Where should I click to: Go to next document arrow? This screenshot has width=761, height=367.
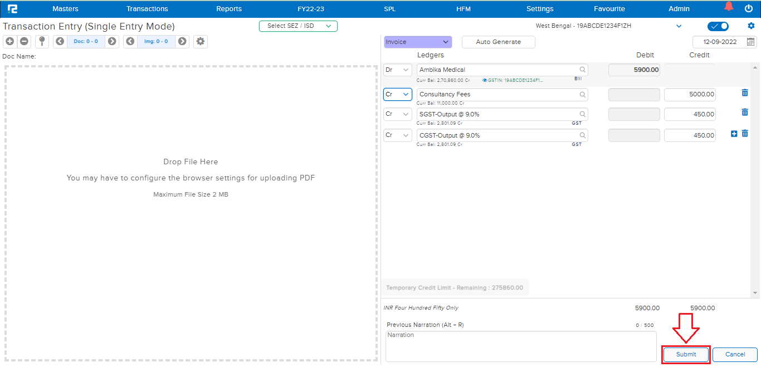point(112,42)
